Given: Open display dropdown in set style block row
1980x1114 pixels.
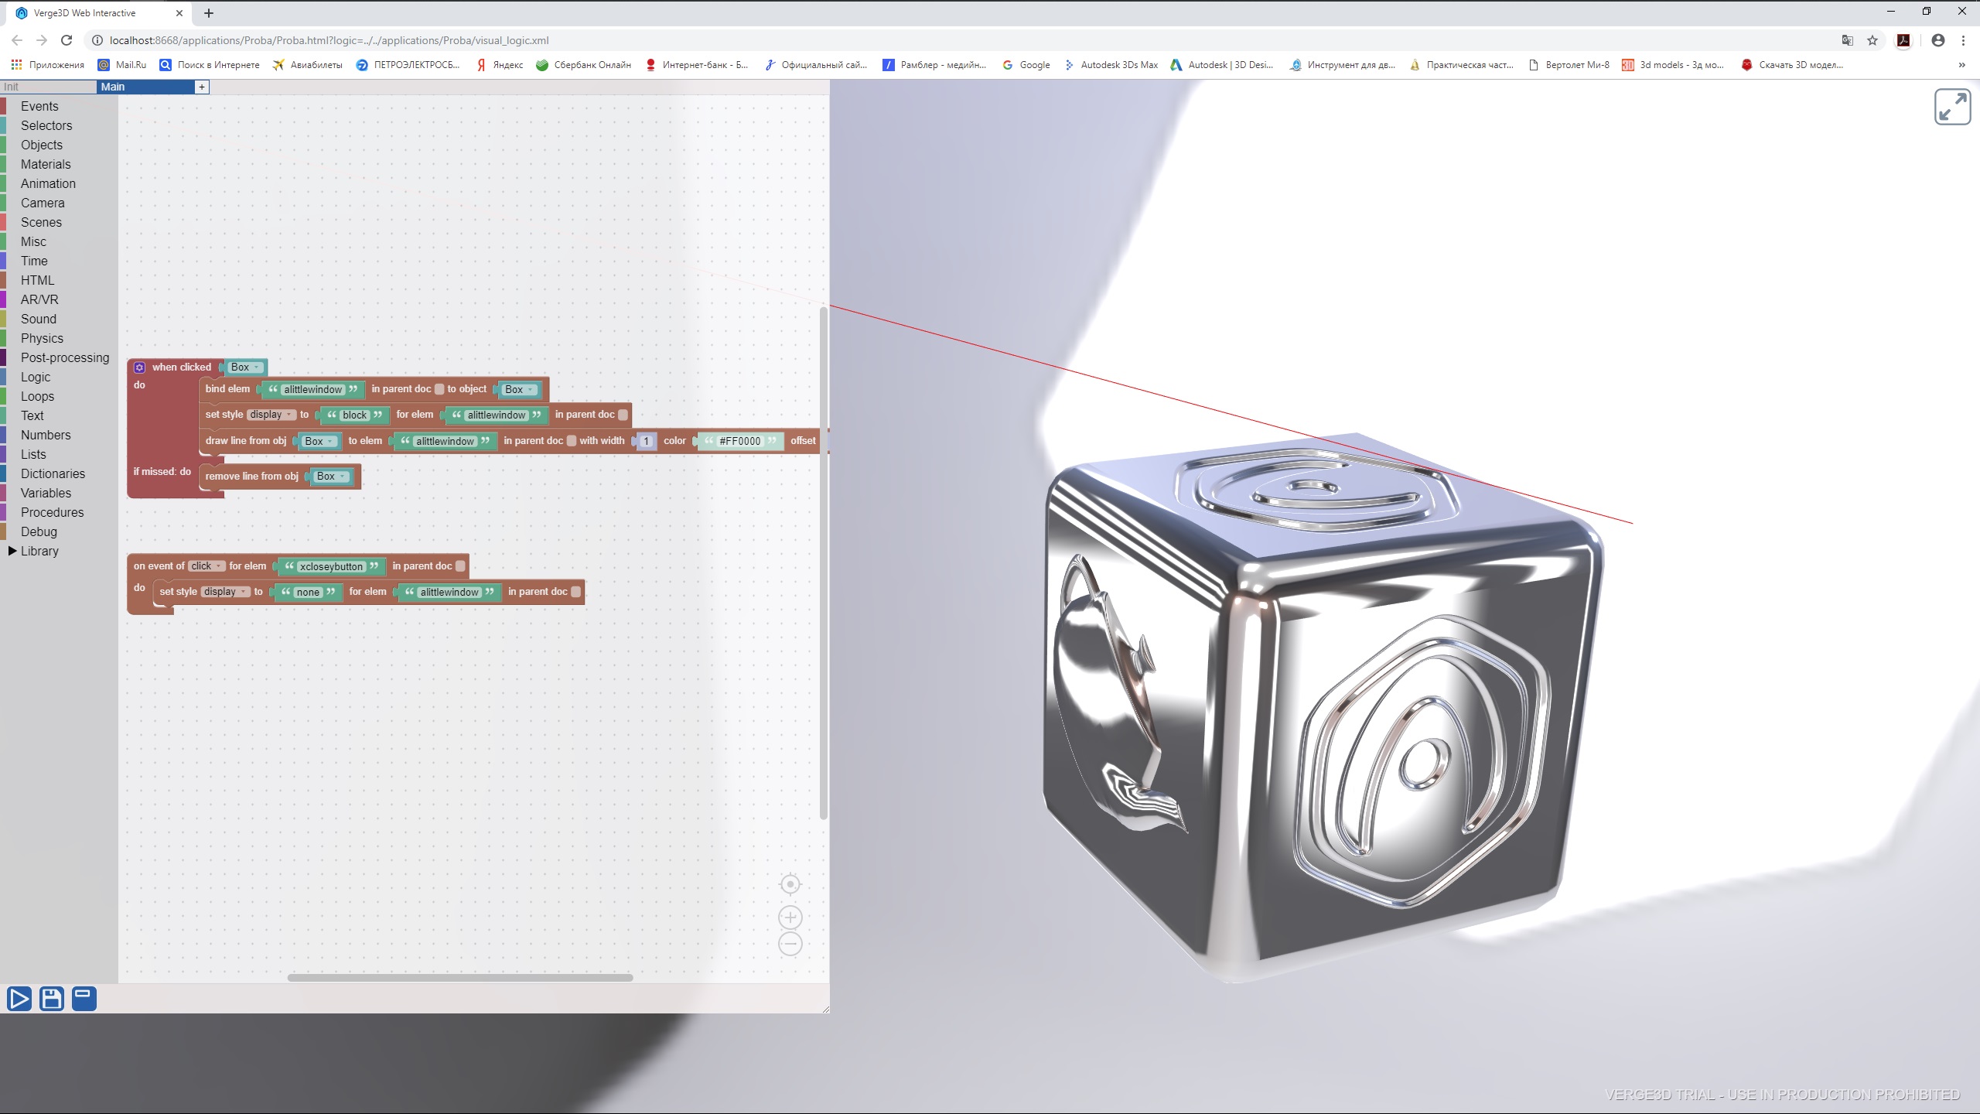Looking at the screenshot, I should (271, 415).
